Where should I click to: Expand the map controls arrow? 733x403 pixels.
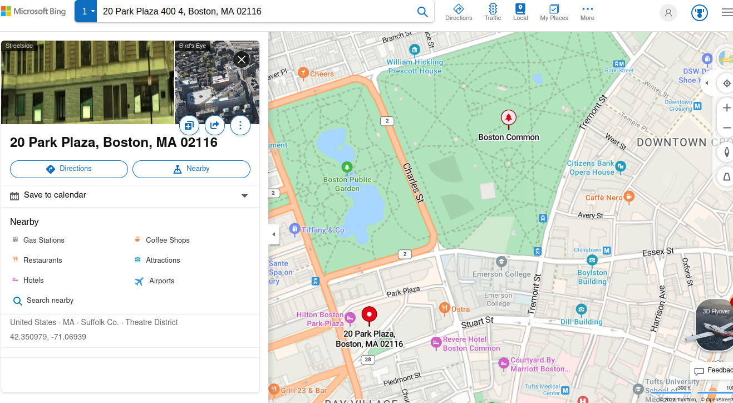pos(706,83)
